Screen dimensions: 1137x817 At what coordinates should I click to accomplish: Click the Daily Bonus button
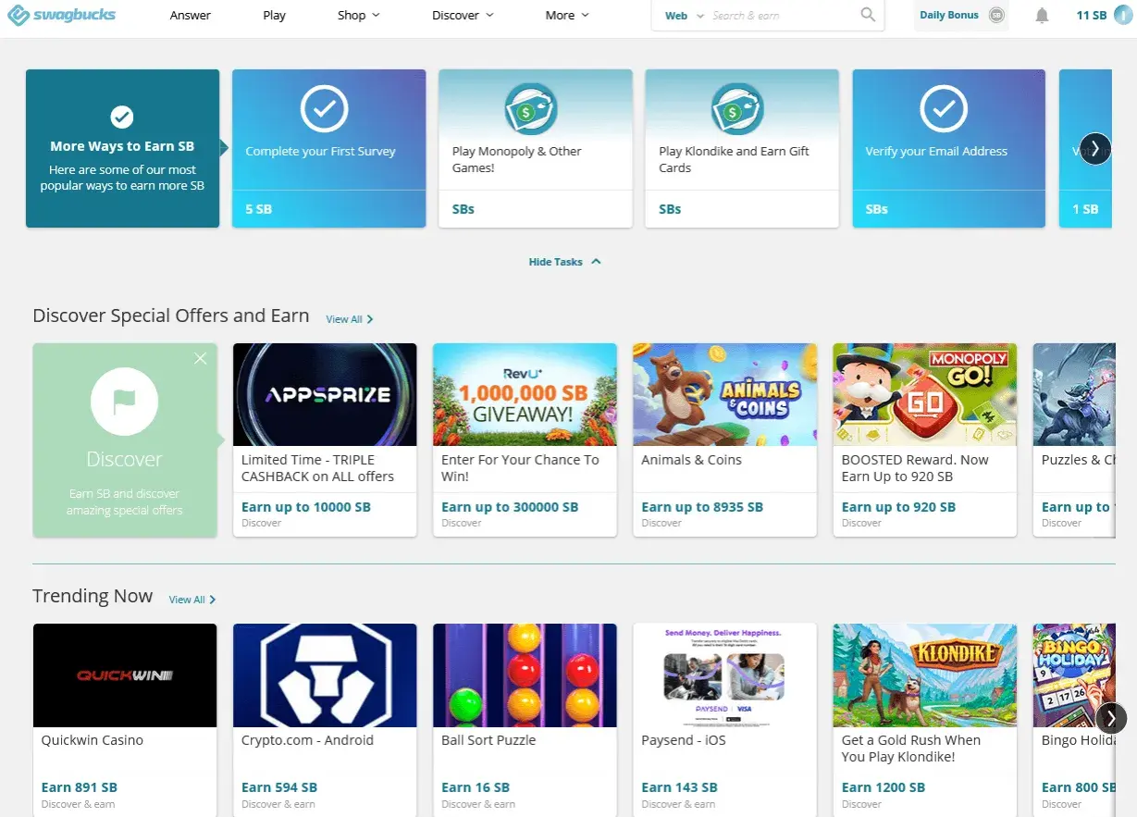point(961,15)
